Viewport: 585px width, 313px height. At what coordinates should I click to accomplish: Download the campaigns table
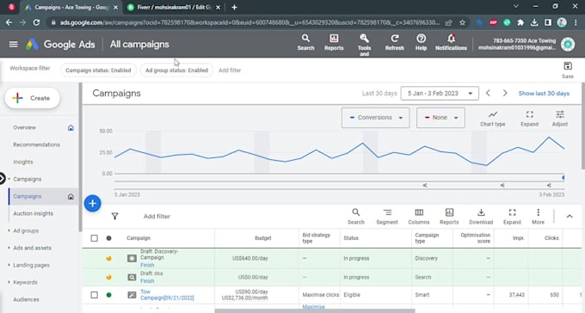pyautogui.click(x=481, y=217)
